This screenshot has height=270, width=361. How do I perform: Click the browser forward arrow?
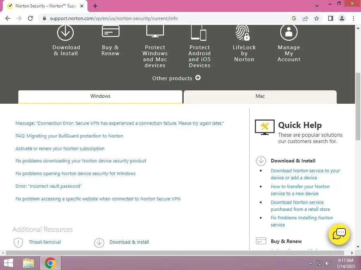tap(19, 18)
